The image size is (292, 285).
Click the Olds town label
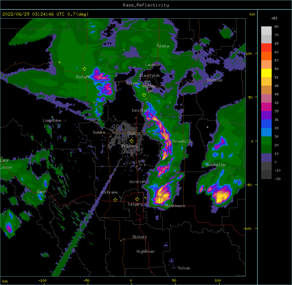pyautogui.click(x=131, y=133)
